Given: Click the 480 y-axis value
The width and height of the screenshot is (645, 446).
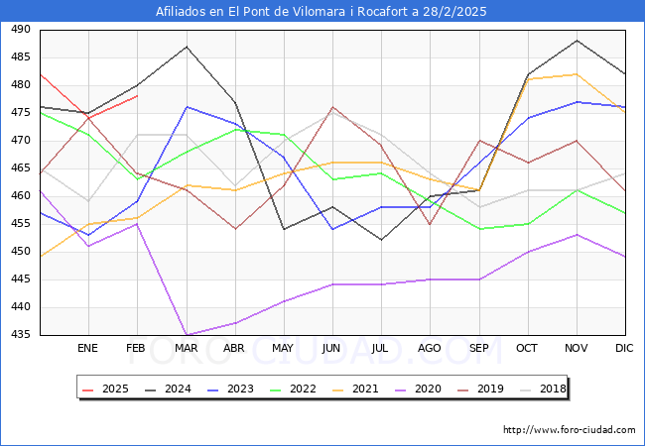Looking at the screenshot, I should point(21,85).
